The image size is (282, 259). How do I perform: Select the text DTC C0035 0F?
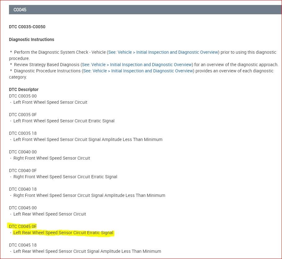coord(23,115)
